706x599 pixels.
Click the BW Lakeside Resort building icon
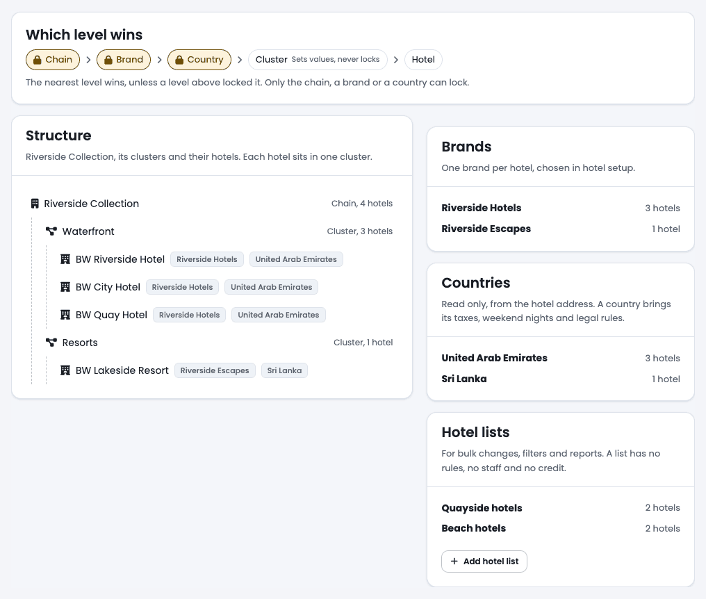coord(65,370)
